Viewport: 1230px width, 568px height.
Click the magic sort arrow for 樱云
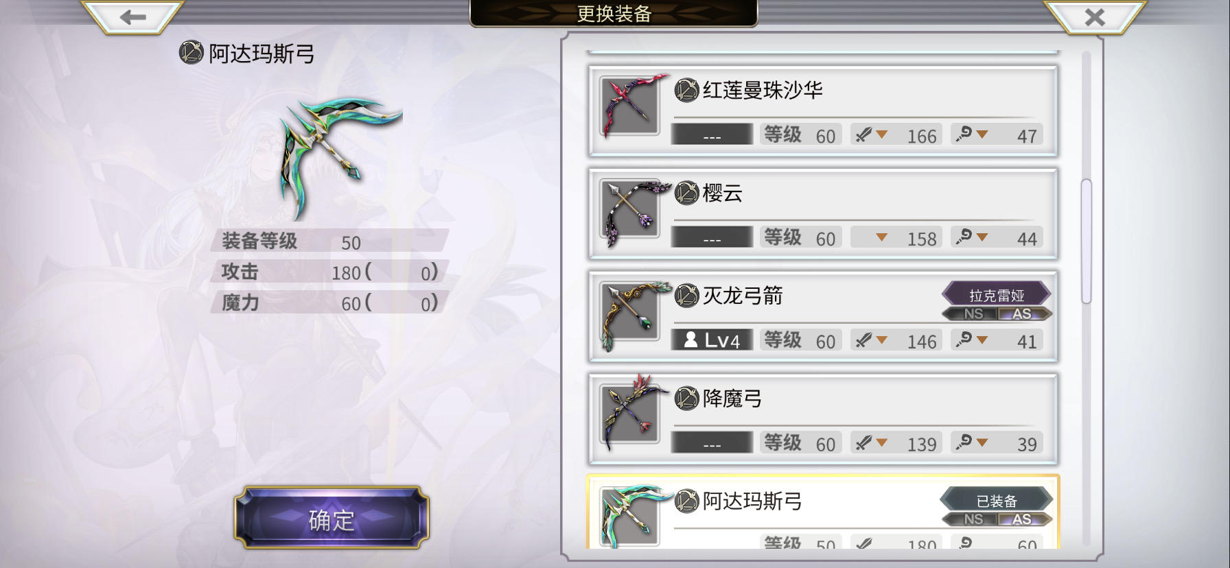982,237
